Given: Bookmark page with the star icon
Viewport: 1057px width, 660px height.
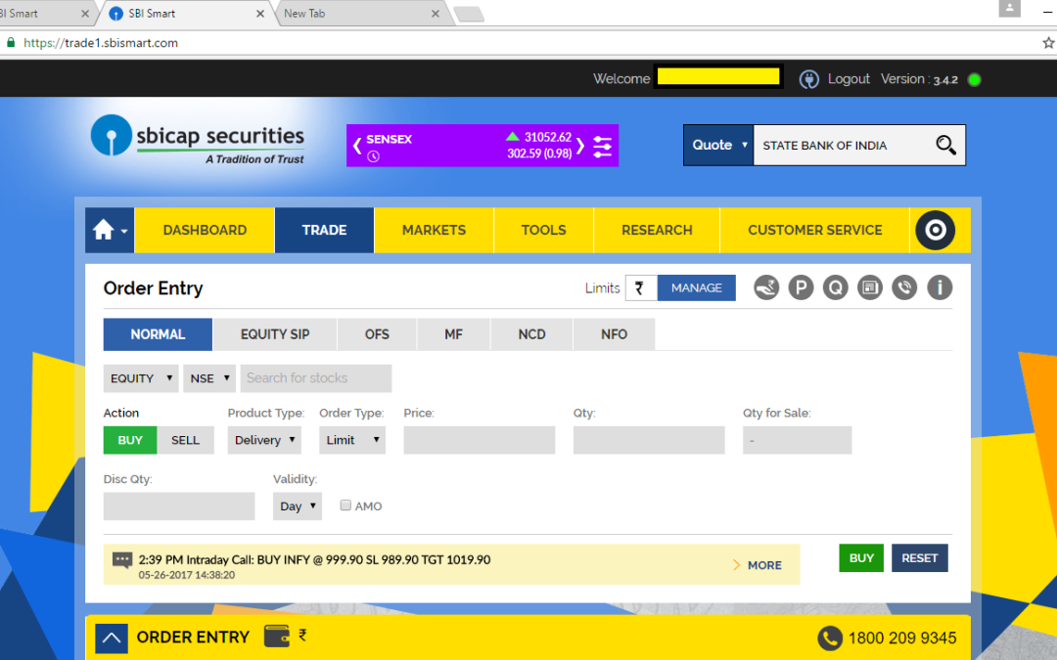Looking at the screenshot, I should tap(1048, 43).
